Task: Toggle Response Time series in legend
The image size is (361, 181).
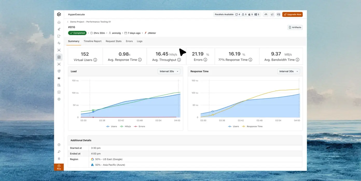Action: pyautogui.click(x=252, y=126)
